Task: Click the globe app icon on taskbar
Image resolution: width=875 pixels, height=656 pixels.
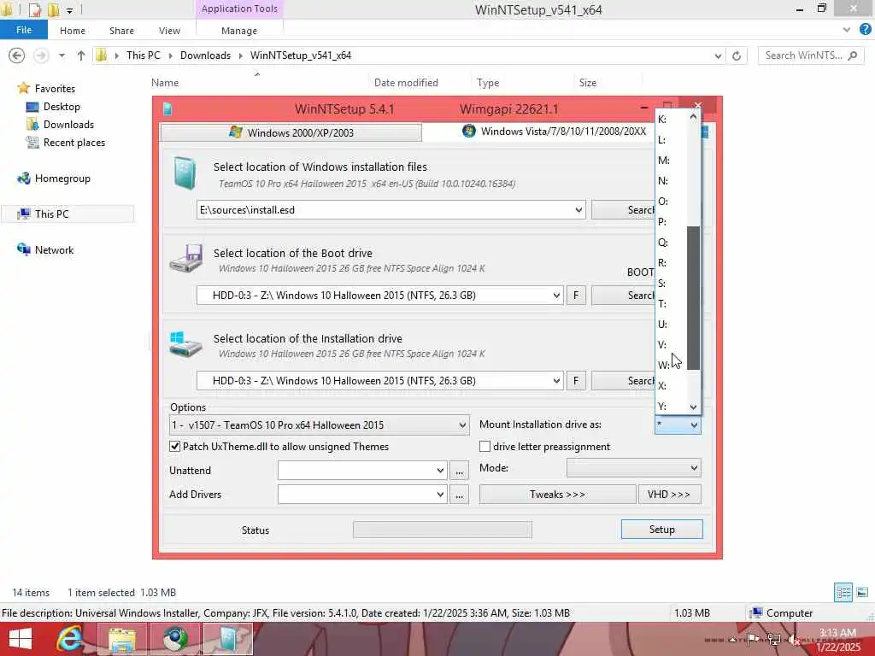Action: pyautogui.click(x=175, y=639)
